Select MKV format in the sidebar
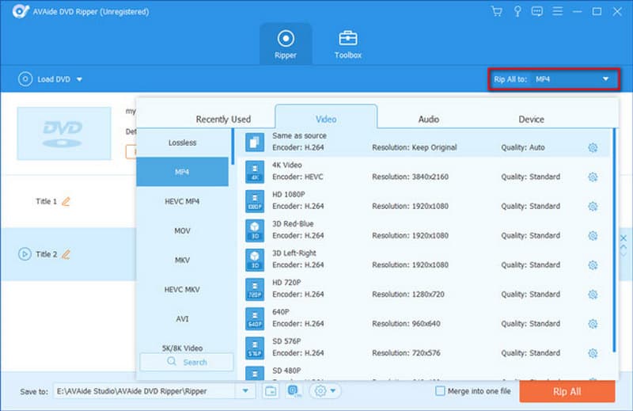This screenshot has height=411, width=633. (182, 260)
